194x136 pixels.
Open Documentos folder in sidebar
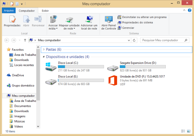pyautogui.click(x=20, y=106)
